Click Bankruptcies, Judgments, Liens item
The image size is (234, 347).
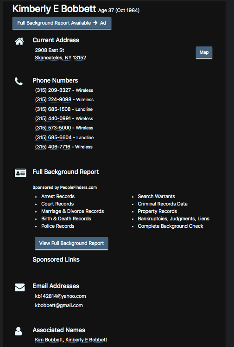[x=173, y=218]
